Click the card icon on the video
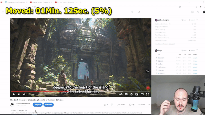205x115 pixels. click(147, 71)
